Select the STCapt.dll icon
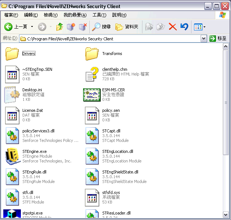 [92, 136]
